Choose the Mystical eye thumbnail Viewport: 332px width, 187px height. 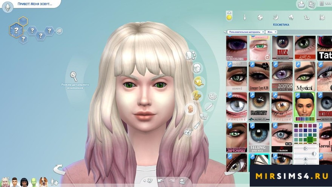pos(305,76)
